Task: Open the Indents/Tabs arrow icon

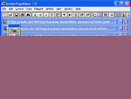Action: (x=70, y=15)
